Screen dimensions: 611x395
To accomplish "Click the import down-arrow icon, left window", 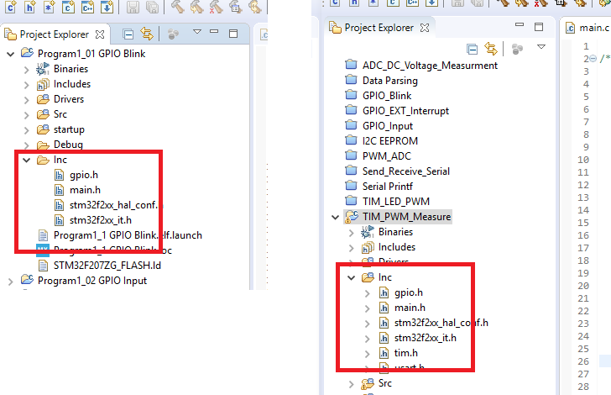I will point(107,7).
